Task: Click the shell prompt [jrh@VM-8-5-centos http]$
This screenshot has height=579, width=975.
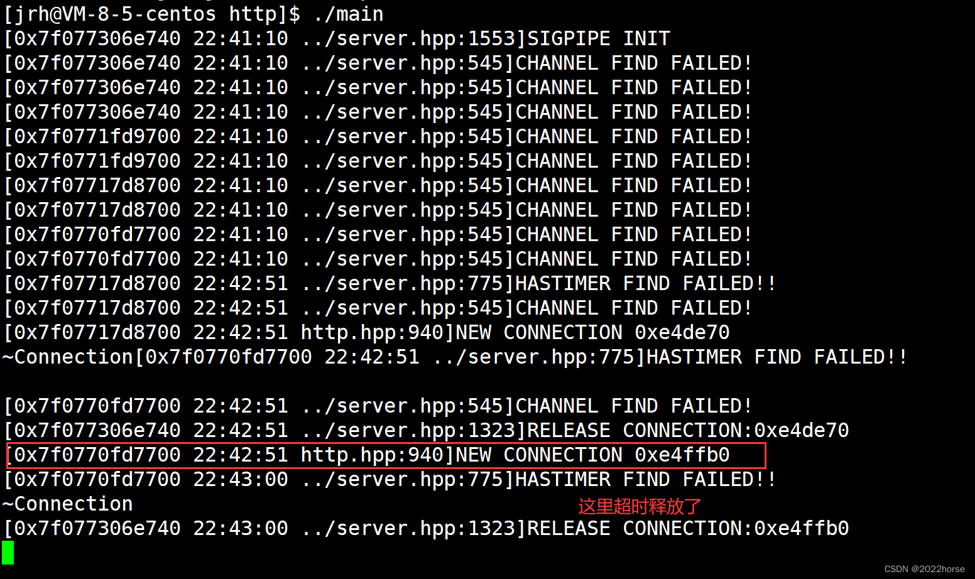Action: tap(152, 13)
